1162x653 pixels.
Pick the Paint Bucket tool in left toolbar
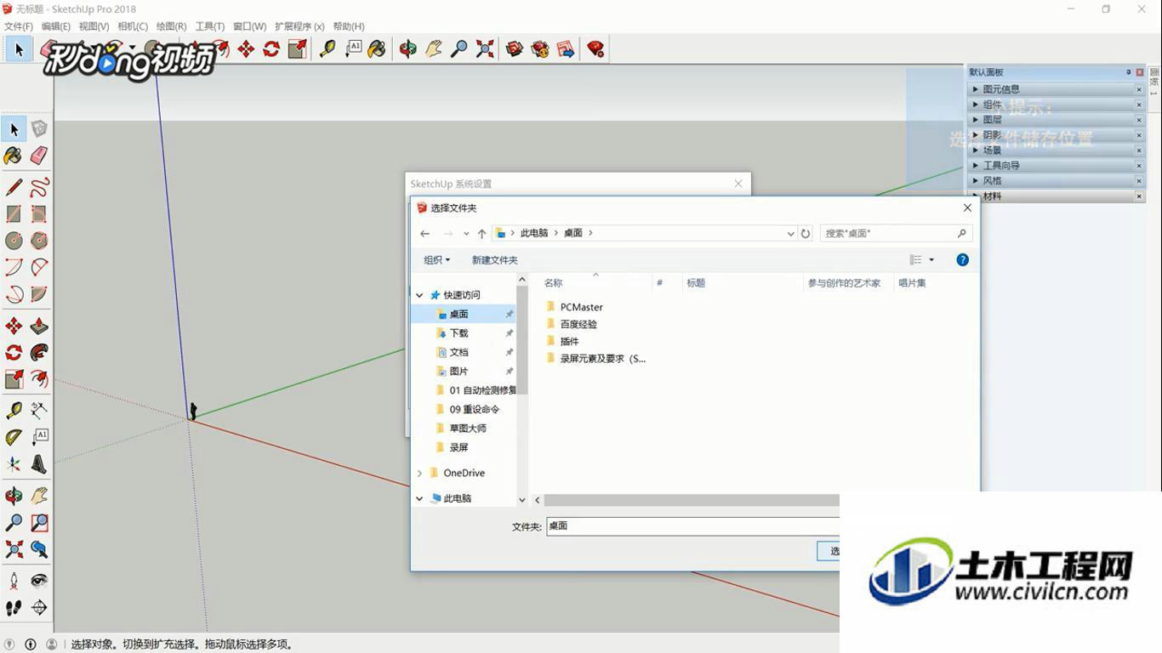pyautogui.click(x=14, y=156)
